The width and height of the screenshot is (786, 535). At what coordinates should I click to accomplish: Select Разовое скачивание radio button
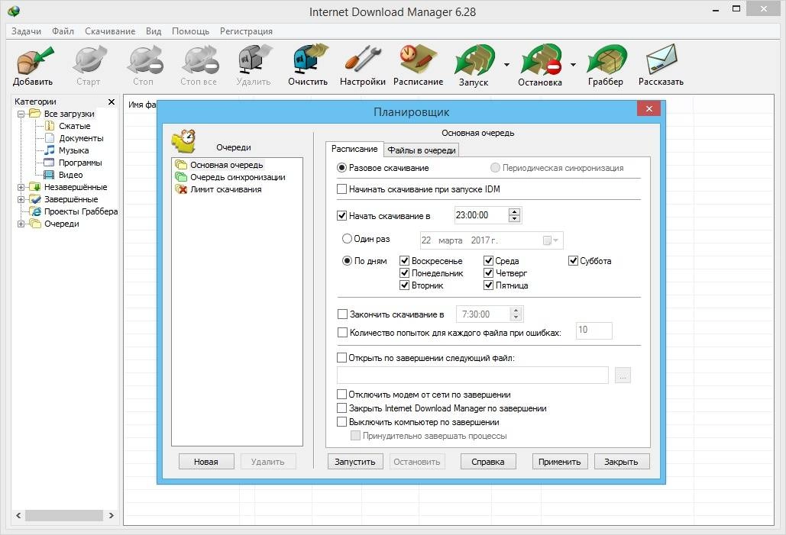[x=342, y=168]
